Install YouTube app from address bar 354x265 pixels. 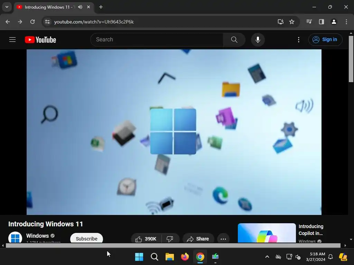click(x=280, y=22)
